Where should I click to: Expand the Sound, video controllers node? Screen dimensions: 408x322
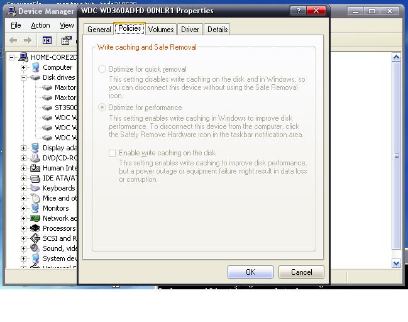click(23, 248)
